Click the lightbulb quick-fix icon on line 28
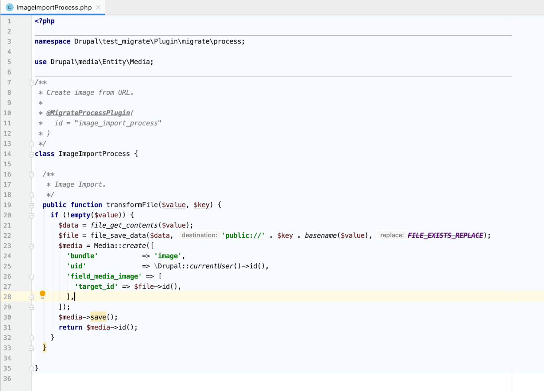Viewport: 544px width, 391px height. (43, 294)
